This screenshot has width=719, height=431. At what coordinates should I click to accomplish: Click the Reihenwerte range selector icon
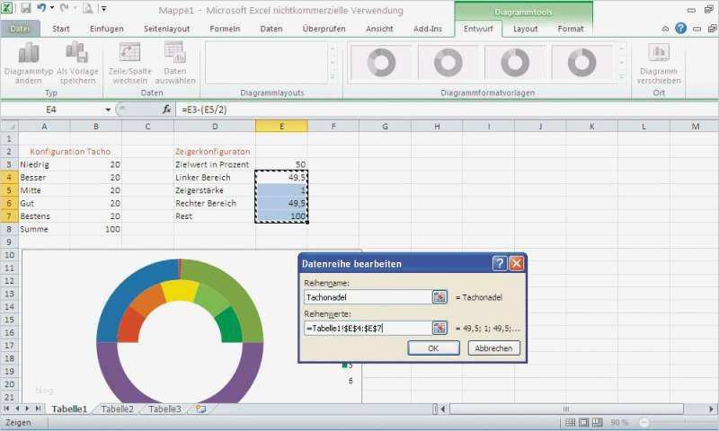[x=439, y=328]
